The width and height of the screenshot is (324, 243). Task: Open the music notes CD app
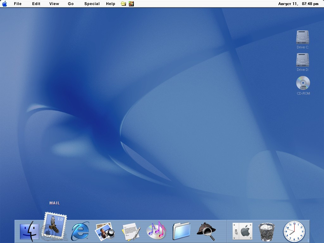click(156, 230)
